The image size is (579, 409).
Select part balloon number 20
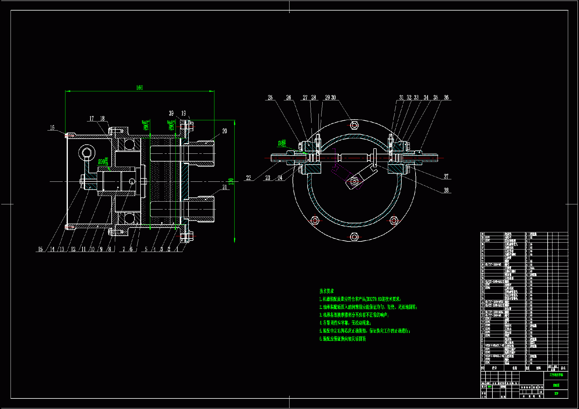click(x=224, y=131)
